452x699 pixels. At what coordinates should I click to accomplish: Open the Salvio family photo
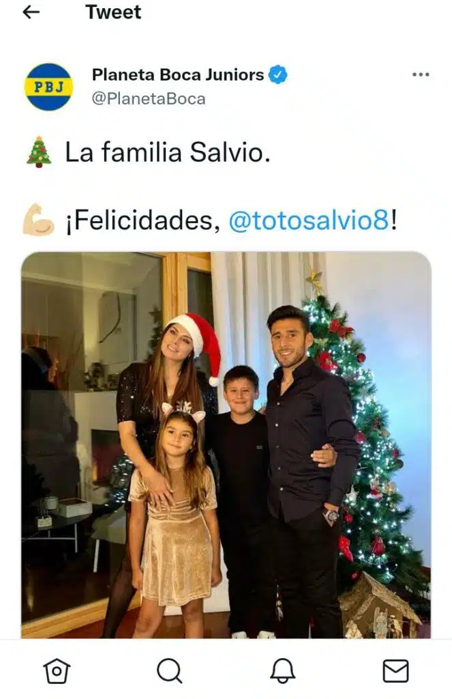click(226, 445)
